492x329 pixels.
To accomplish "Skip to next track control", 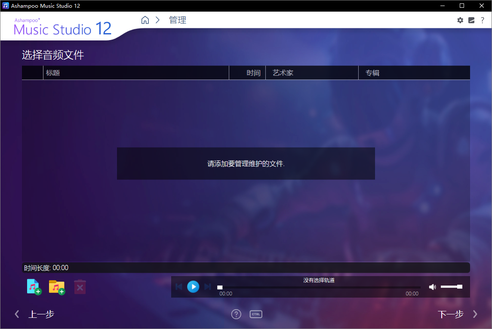I will pyautogui.click(x=208, y=287).
